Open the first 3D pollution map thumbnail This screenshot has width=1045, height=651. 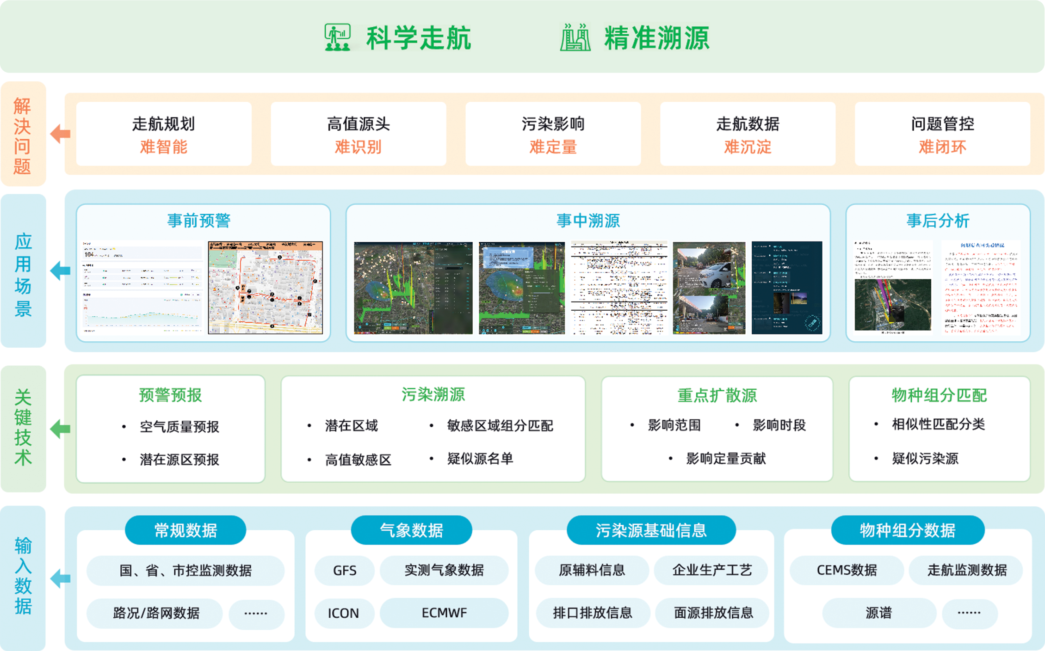tap(413, 288)
